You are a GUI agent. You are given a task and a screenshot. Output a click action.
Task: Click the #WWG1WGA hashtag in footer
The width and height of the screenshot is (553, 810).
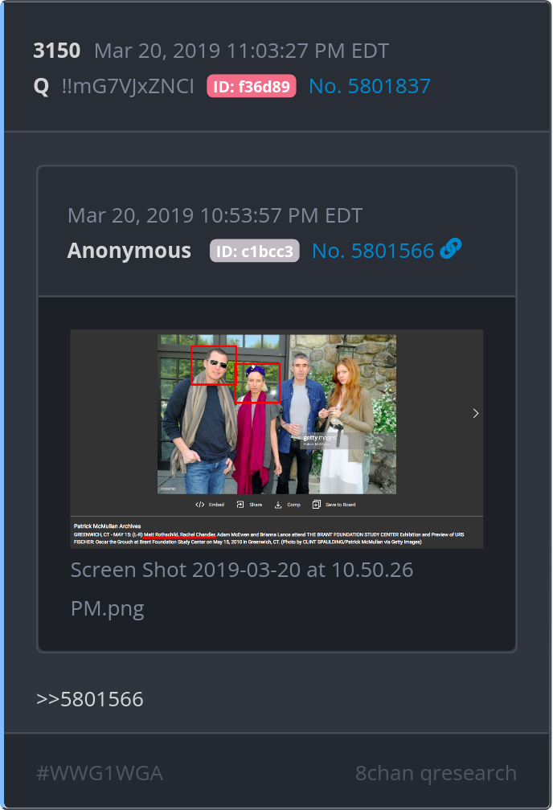pyautogui.click(x=100, y=773)
